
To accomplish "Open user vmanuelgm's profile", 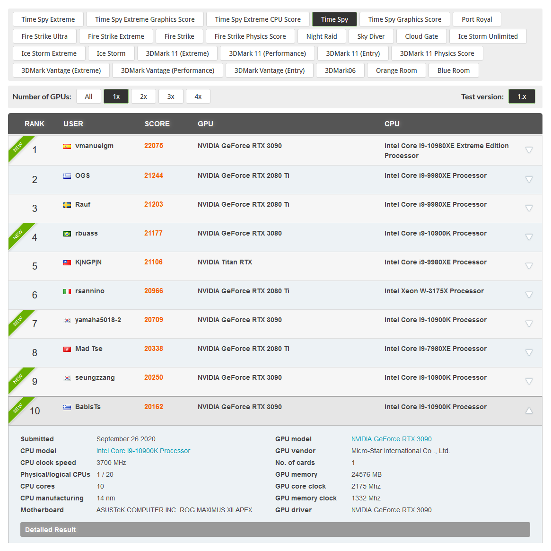I will pos(94,146).
